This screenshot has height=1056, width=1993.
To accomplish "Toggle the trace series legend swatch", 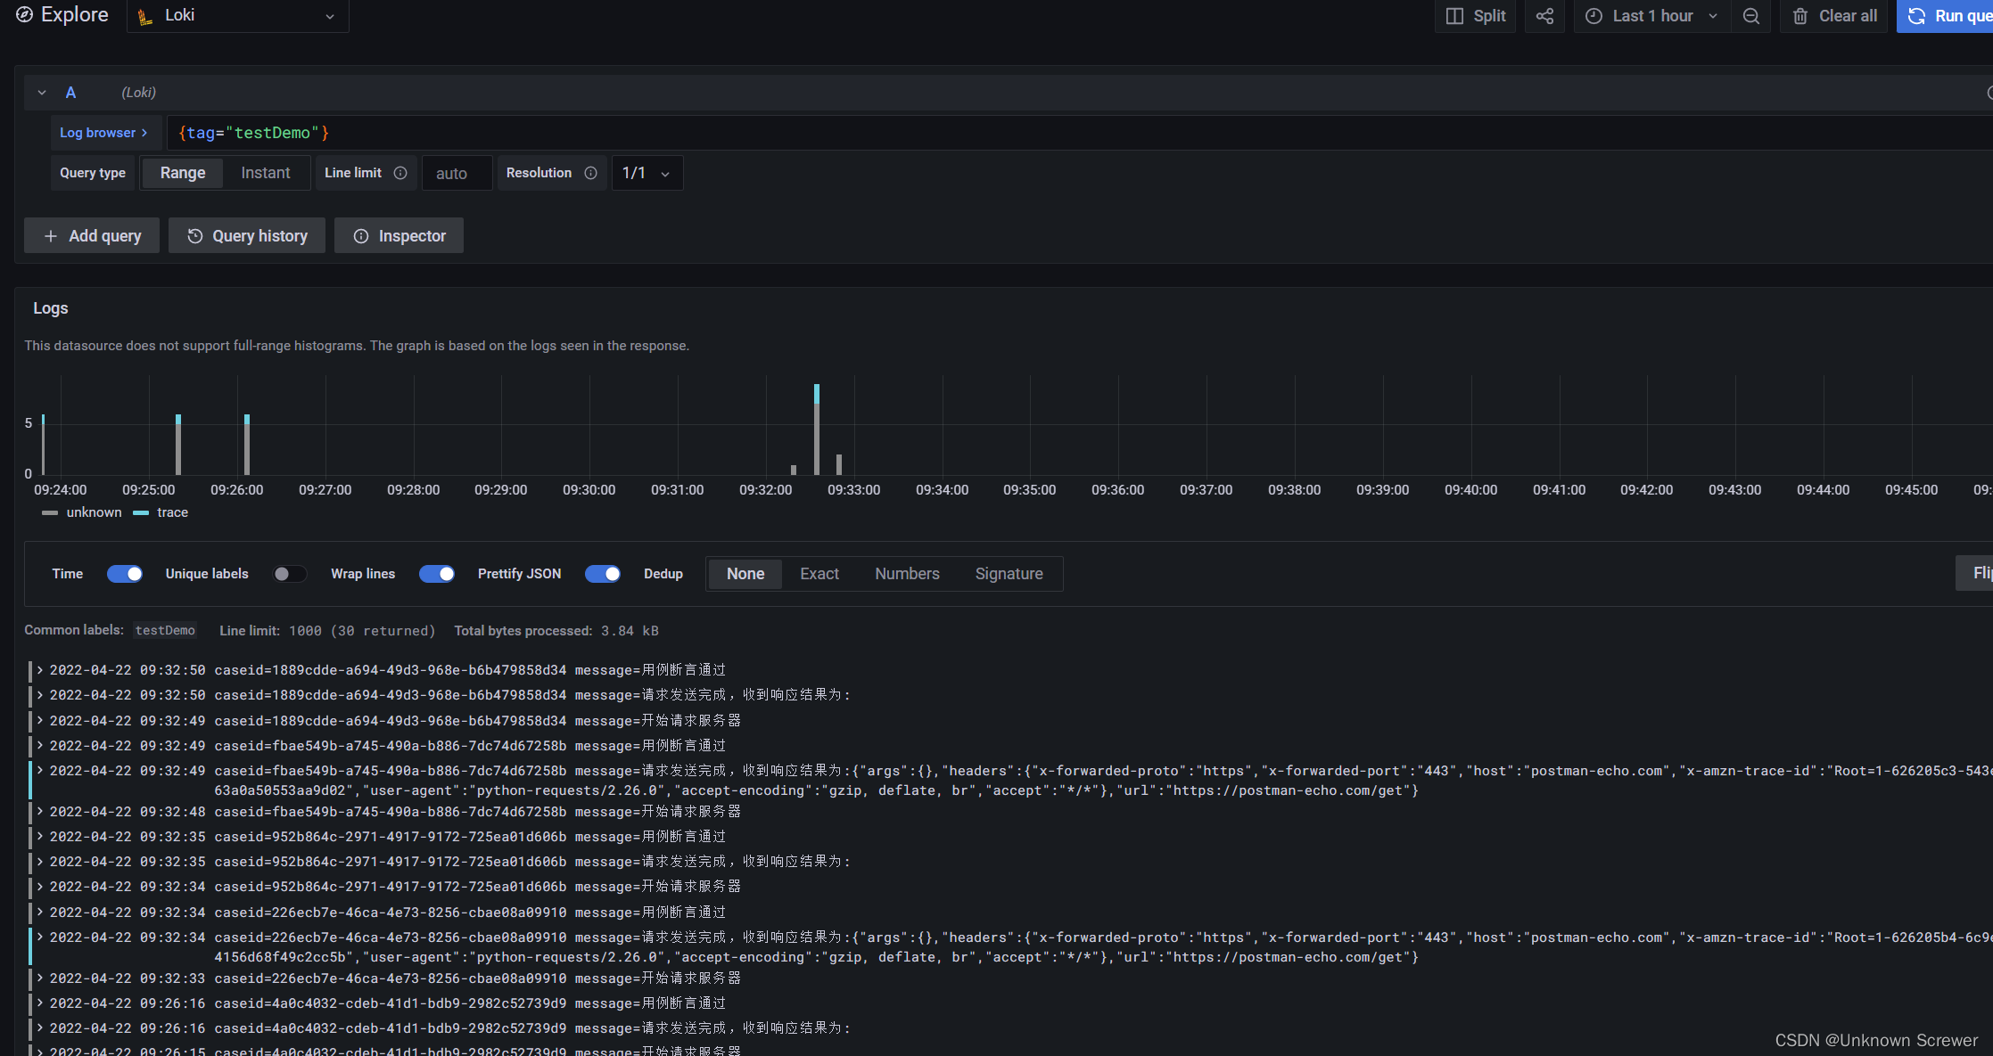I will (x=141, y=512).
